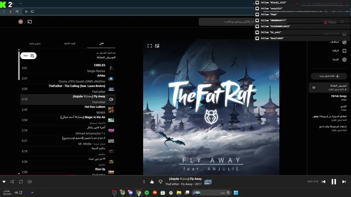Open Spotify from the taskbar
Viewport: 351px width, 197px height.
click(147, 193)
